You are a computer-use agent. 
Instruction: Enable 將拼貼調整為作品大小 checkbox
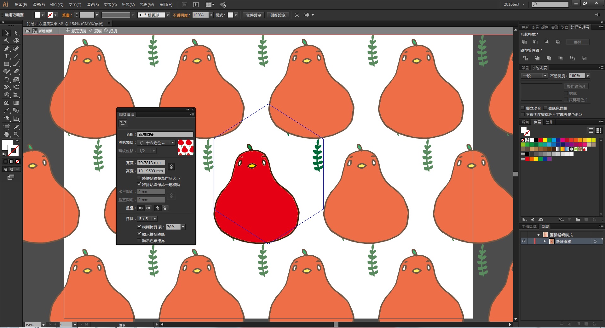click(x=139, y=178)
